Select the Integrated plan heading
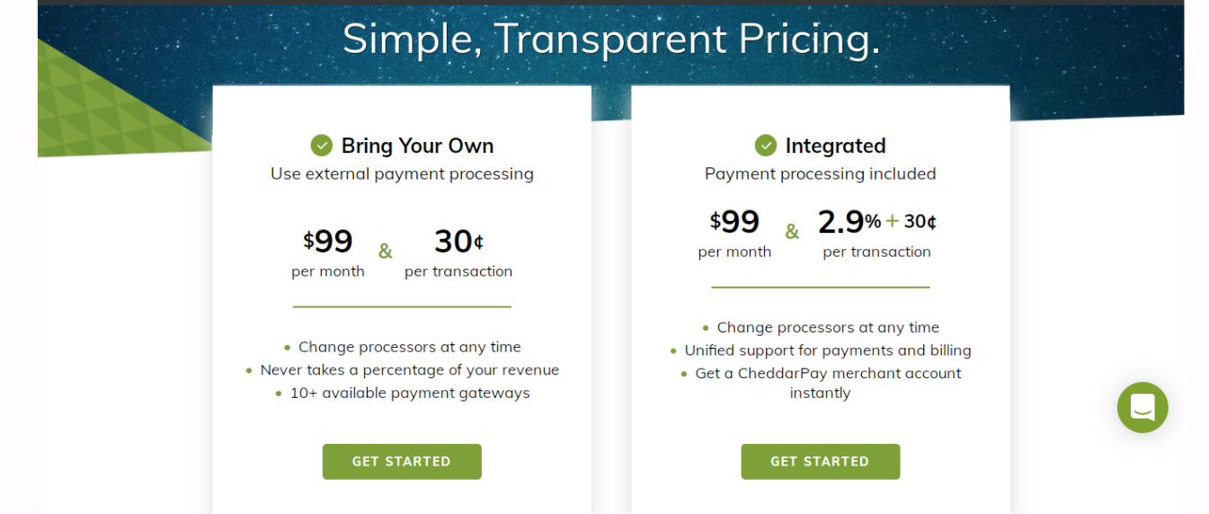The height and width of the screenshot is (514, 1209). coord(836,146)
